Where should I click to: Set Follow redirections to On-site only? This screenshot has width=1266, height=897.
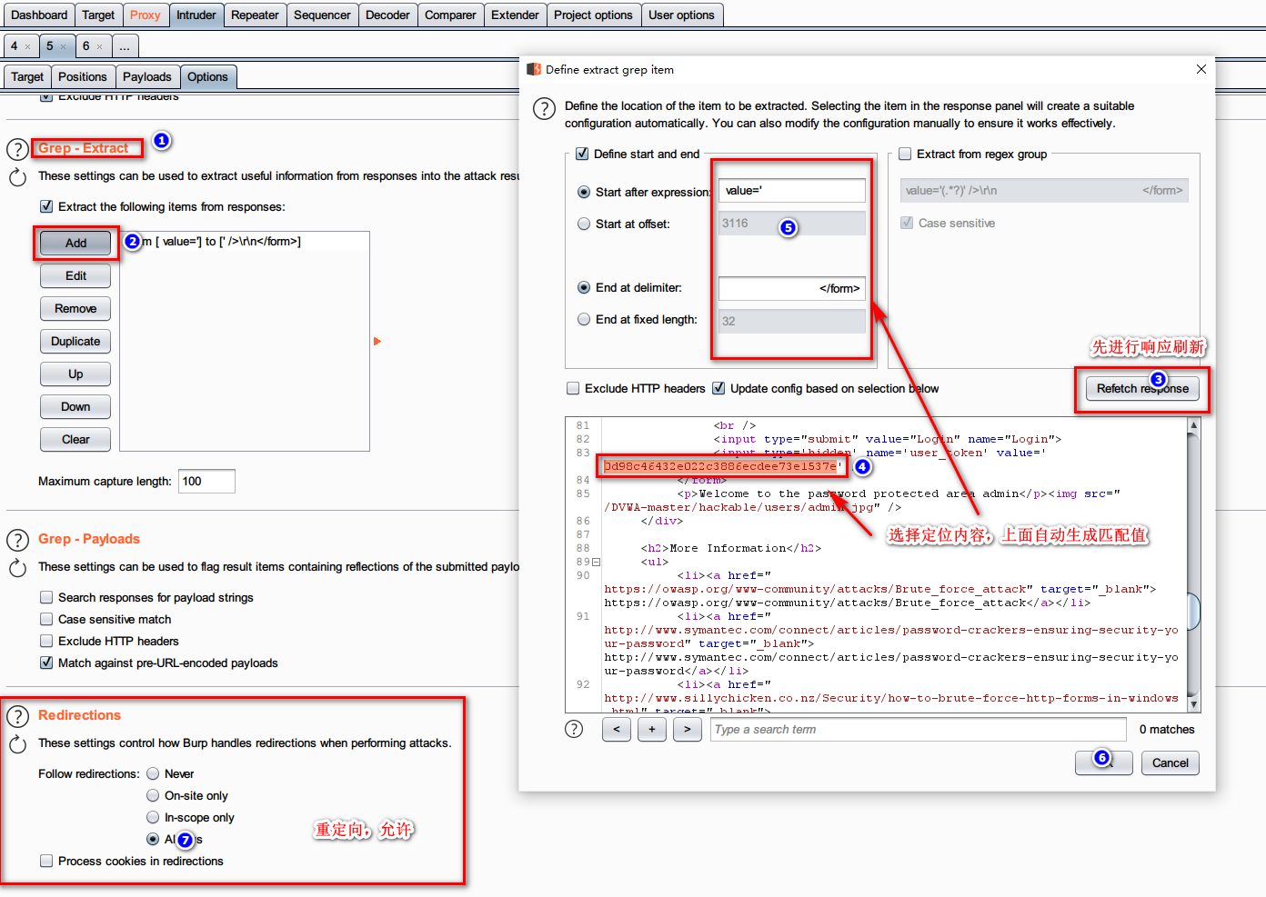(x=153, y=795)
